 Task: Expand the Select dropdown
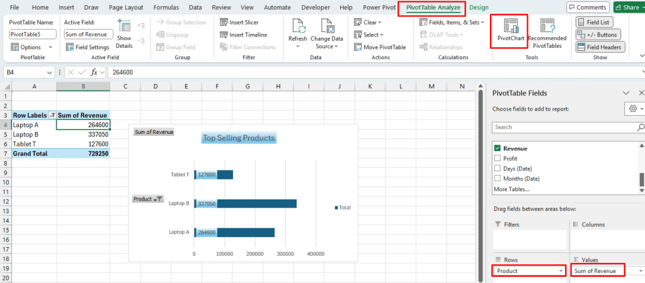point(368,35)
